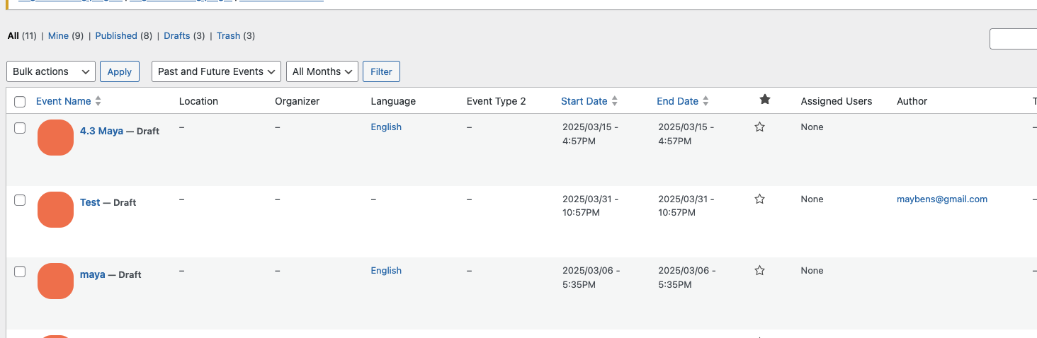Open the Test event
1037x338 pixels.
(x=90, y=202)
